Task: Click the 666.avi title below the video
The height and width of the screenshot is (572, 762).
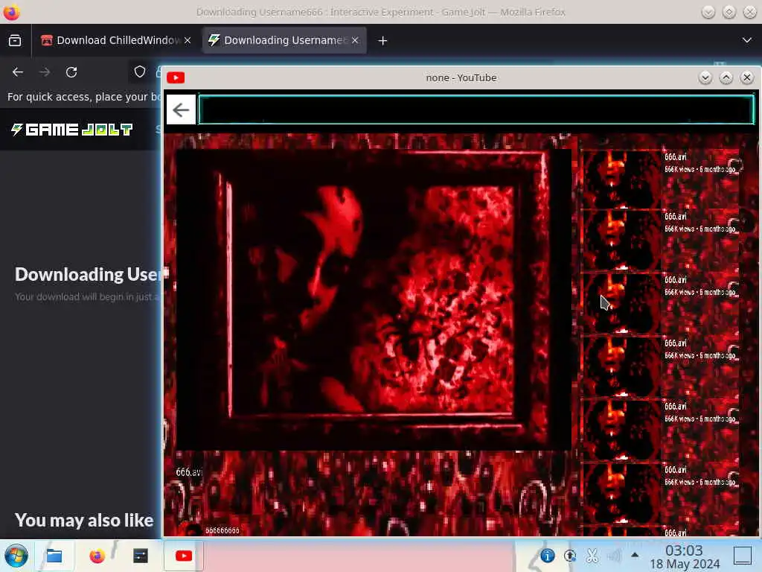Action: point(188,472)
